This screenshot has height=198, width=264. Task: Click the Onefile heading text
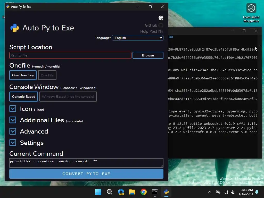point(20,65)
